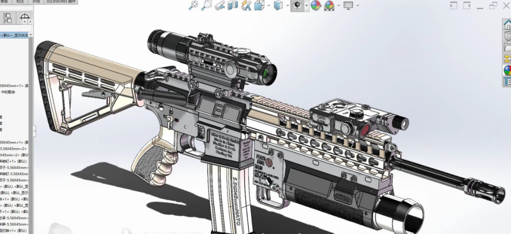Expand the right panel toggle button

point(467,5)
